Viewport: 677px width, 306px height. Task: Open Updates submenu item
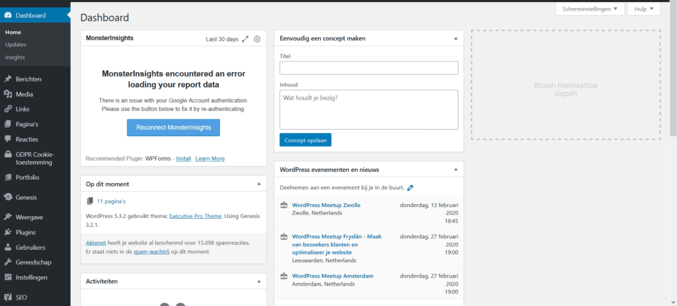click(x=16, y=44)
